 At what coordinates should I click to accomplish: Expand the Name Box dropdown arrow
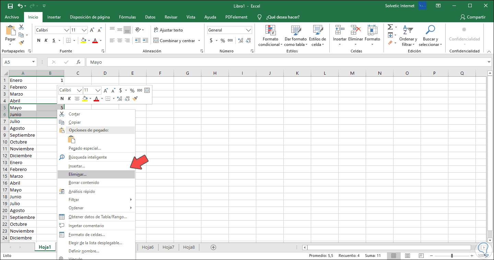(33, 62)
